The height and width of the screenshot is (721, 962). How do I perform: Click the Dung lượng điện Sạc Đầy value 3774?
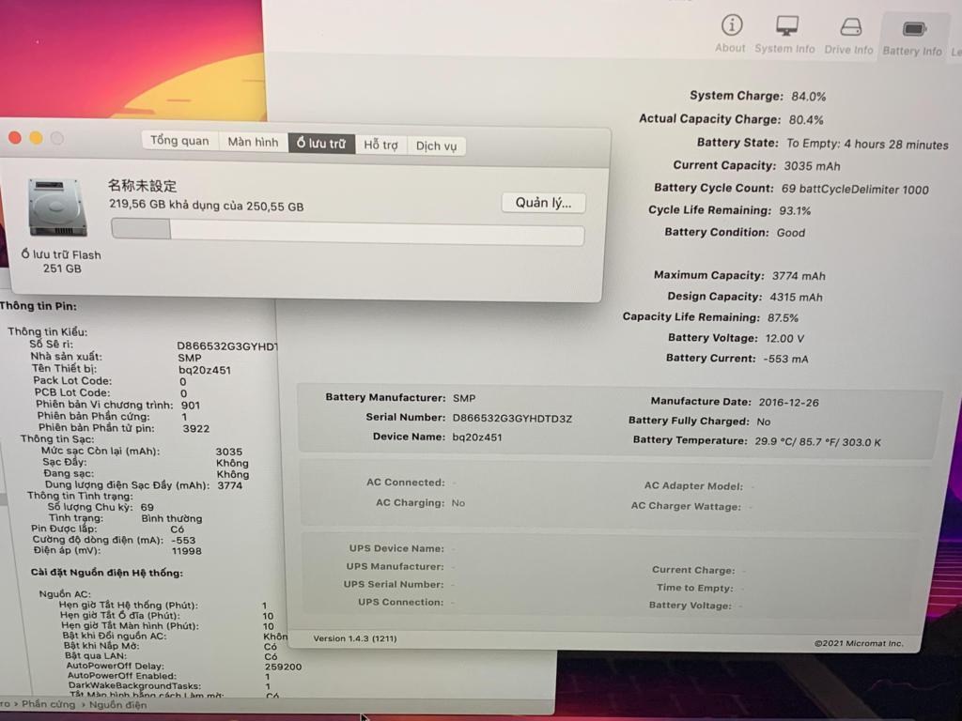(230, 485)
